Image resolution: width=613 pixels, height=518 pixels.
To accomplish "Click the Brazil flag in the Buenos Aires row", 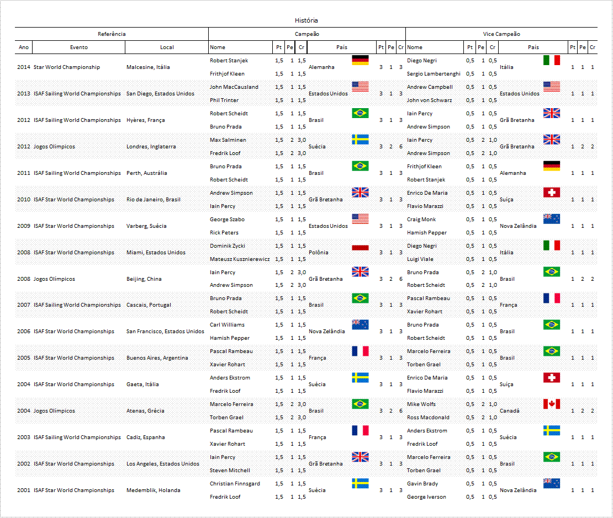I will (552, 351).
